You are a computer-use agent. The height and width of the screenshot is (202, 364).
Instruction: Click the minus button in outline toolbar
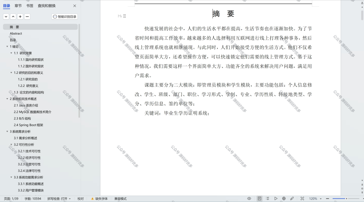click(27, 17)
